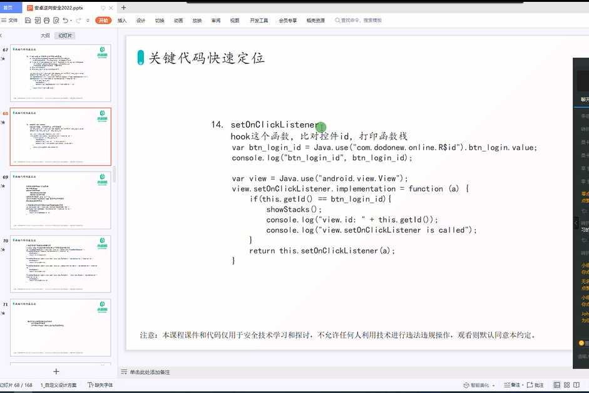Image resolution: width=589 pixels, height=393 pixels.
Task: Switch to the 设计 ribbon tab
Action: click(x=141, y=20)
